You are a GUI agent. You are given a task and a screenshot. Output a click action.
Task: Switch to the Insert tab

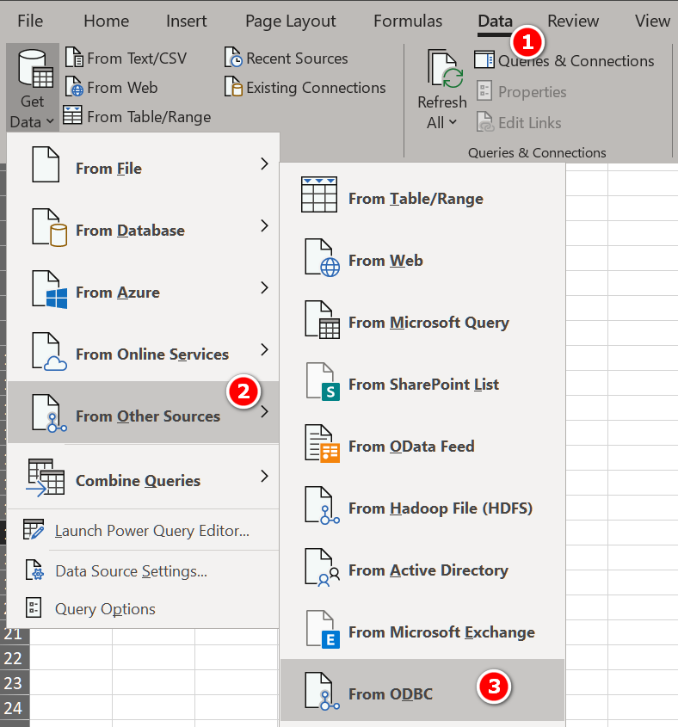[x=187, y=21]
